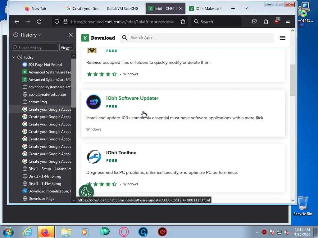Click the CNET Download logo
Screen dimensions: 318x238
coord(98,38)
